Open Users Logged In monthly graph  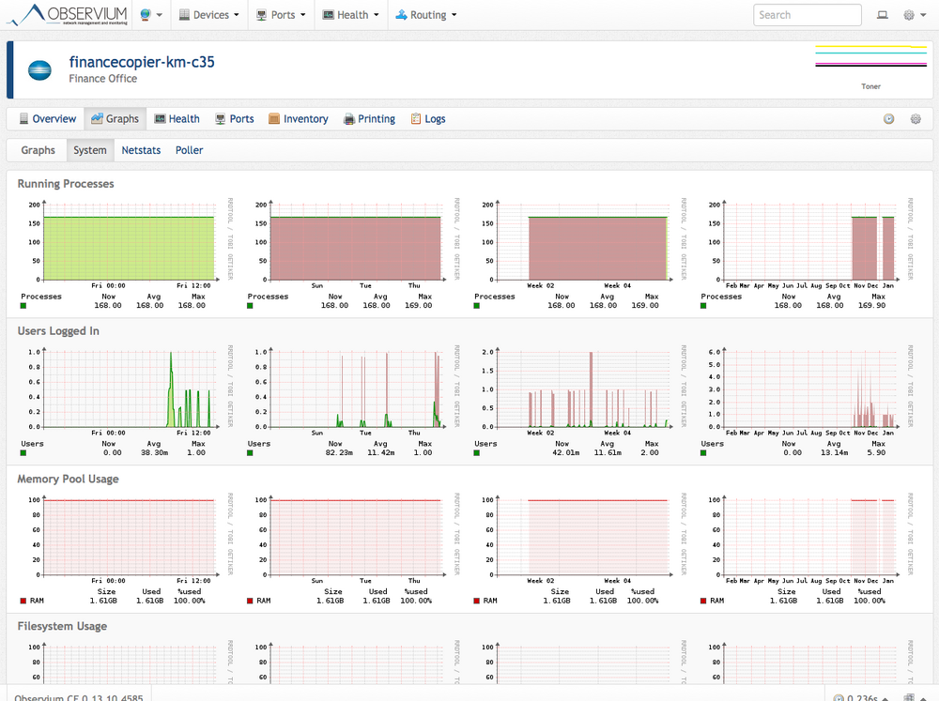point(579,401)
